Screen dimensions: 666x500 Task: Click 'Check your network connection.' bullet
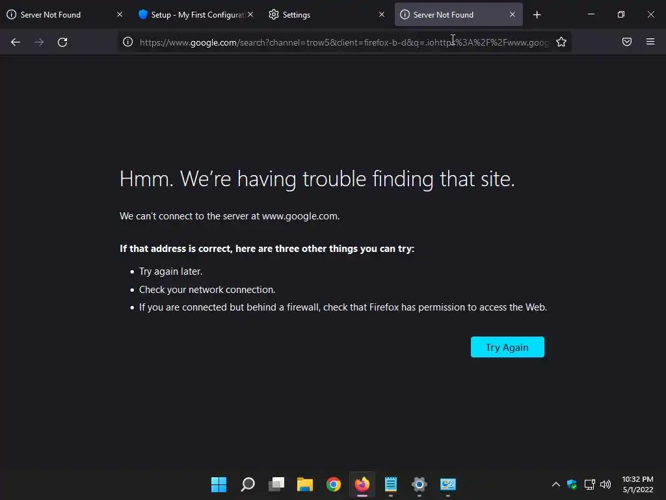(x=207, y=290)
